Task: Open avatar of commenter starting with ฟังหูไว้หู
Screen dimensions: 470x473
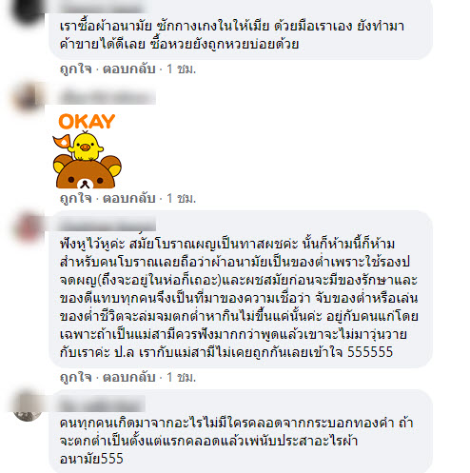Action: click(28, 227)
